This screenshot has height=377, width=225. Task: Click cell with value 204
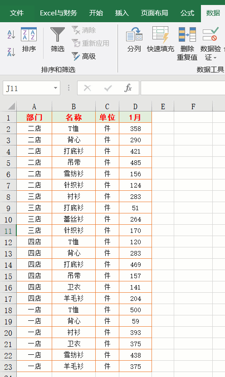click(135, 298)
